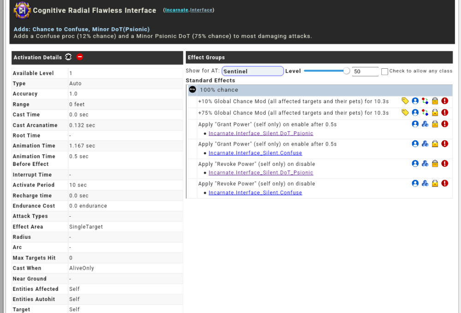461x313 pixels.
Task: Click the blue person icon in the Grant Power DoT_Psionic row
Action: (415, 124)
